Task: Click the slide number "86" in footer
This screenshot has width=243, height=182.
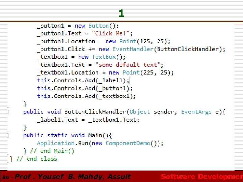Action: click(x=6, y=177)
